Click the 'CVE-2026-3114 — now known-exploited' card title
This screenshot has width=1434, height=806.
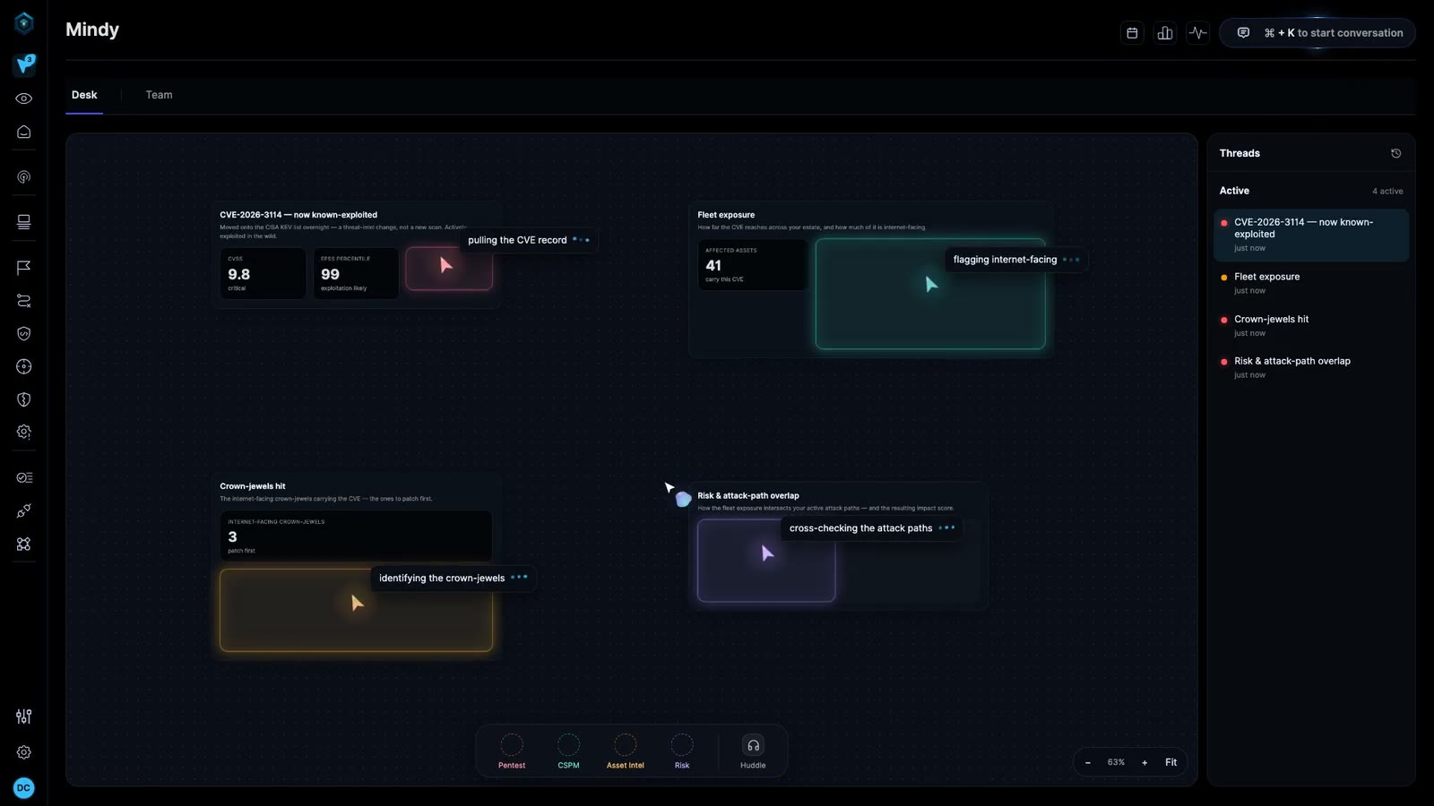[x=298, y=215]
